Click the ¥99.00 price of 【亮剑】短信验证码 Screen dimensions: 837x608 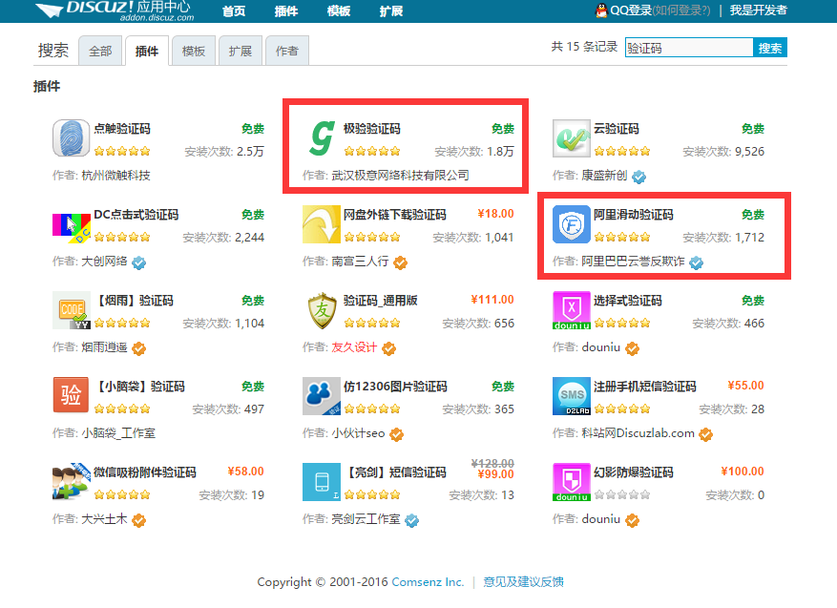coord(495,474)
